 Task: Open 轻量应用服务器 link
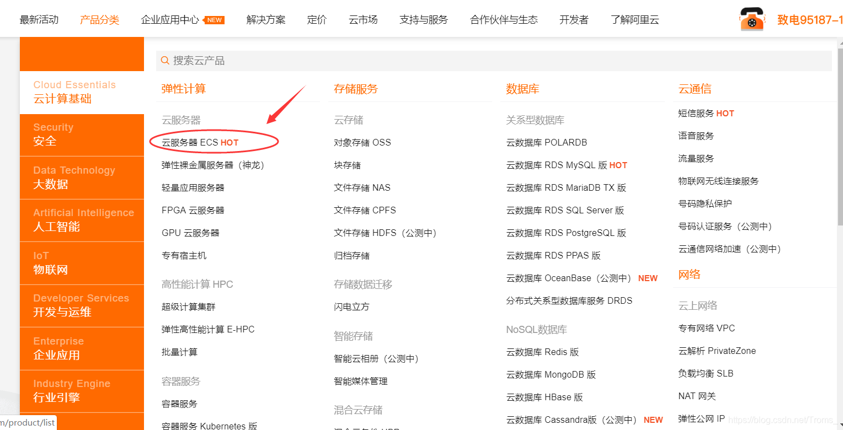[x=193, y=187]
